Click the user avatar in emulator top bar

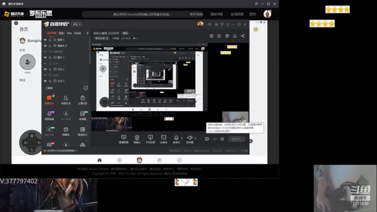click(x=267, y=14)
